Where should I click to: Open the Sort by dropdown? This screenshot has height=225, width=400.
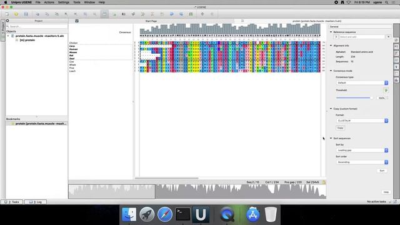(x=362, y=150)
